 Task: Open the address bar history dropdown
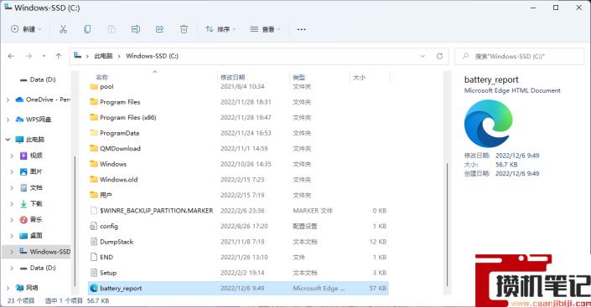[x=423, y=56]
